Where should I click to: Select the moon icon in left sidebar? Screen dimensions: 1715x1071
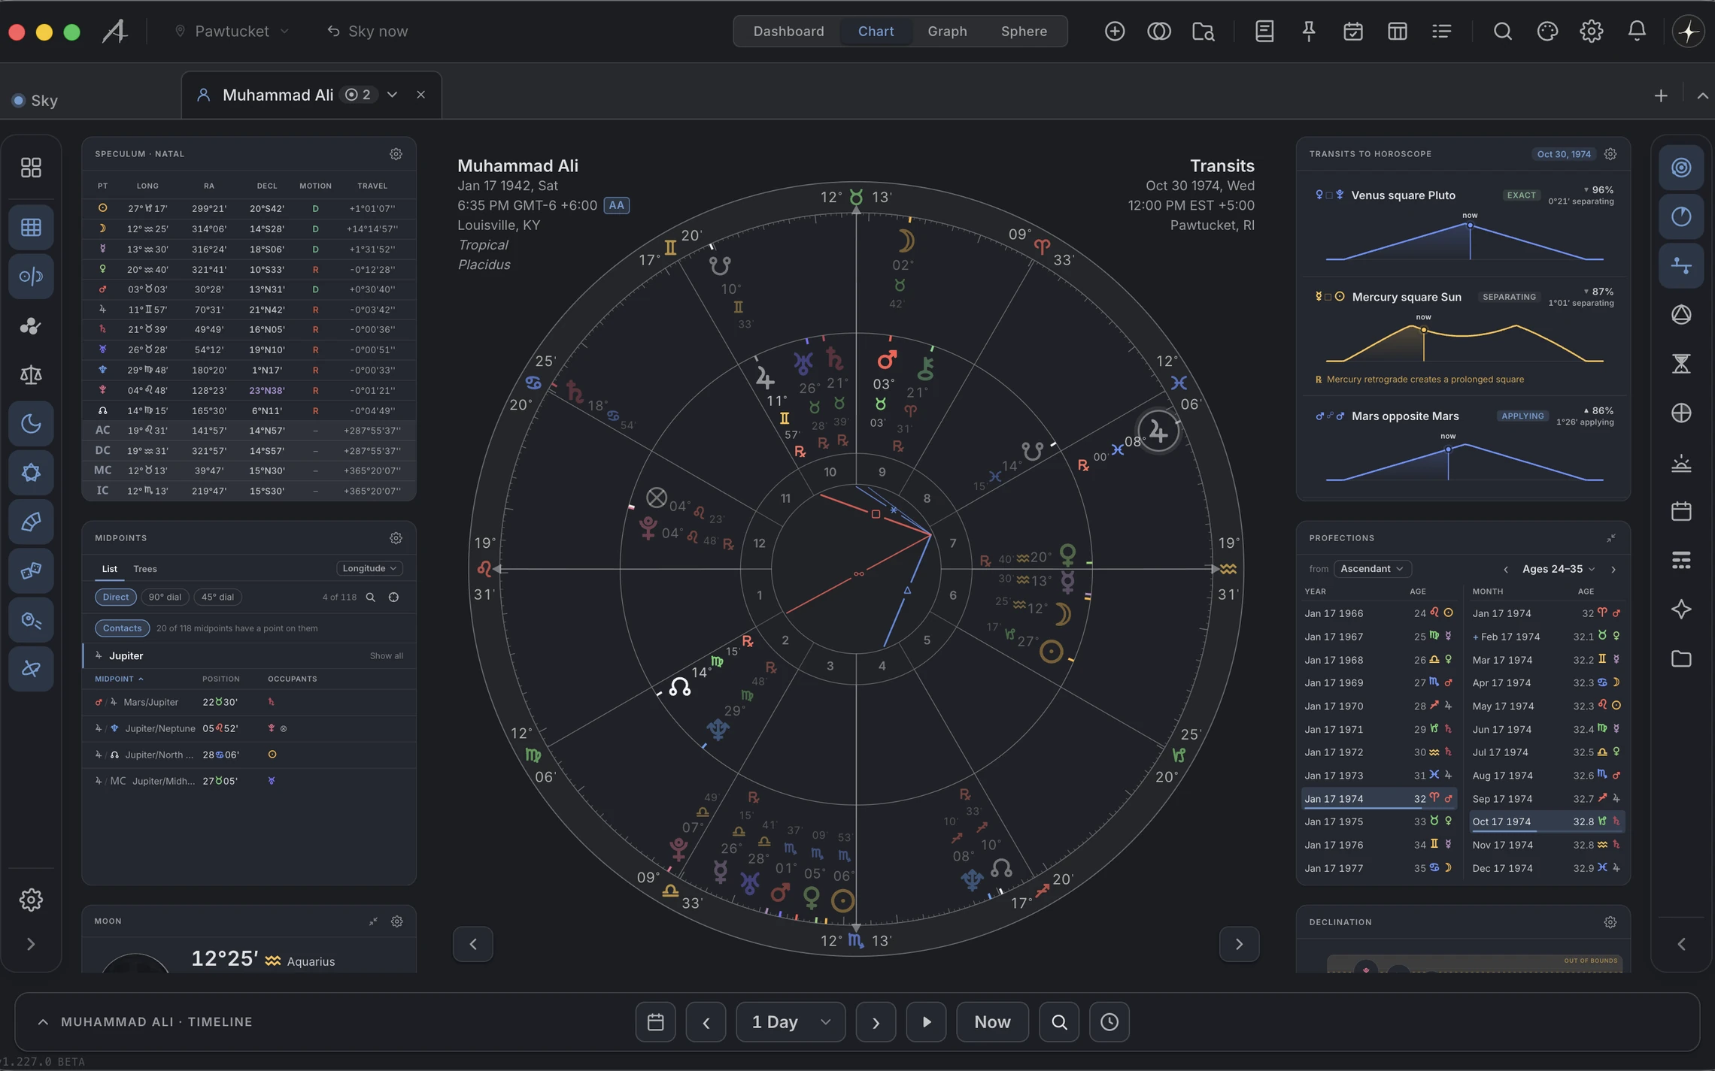[31, 423]
